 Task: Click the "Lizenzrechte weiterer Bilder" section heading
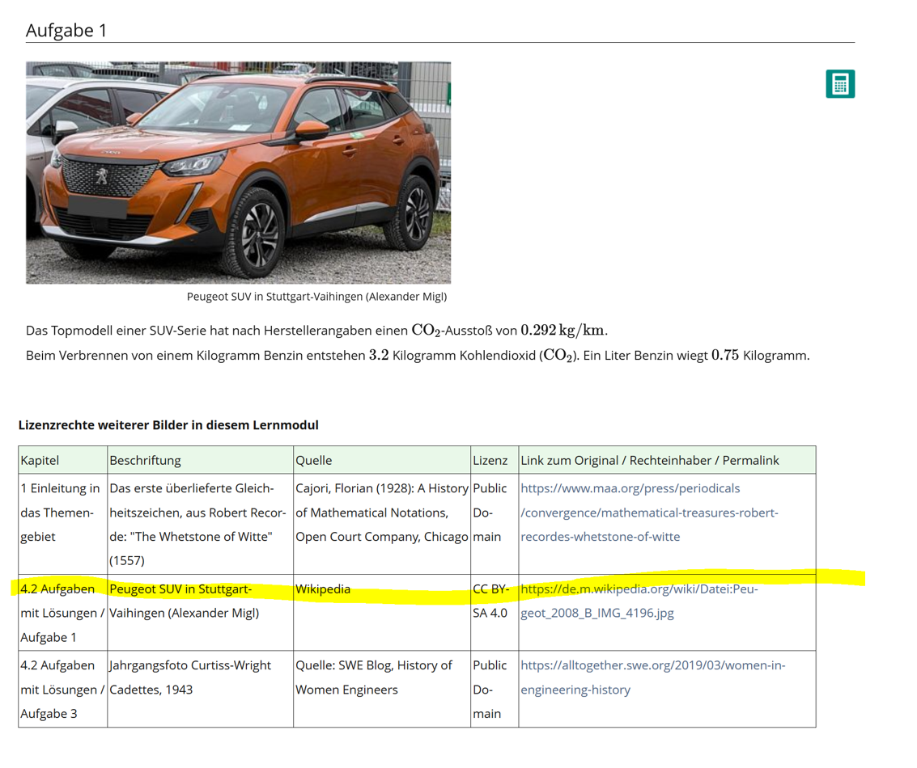(x=168, y=424)
